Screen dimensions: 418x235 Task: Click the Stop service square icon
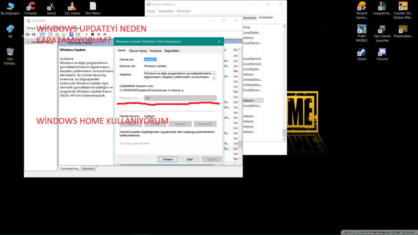(x=92, y=34)
